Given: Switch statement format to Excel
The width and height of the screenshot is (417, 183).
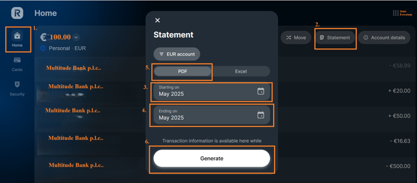Looking at the screenshot, I should point(240,71).
